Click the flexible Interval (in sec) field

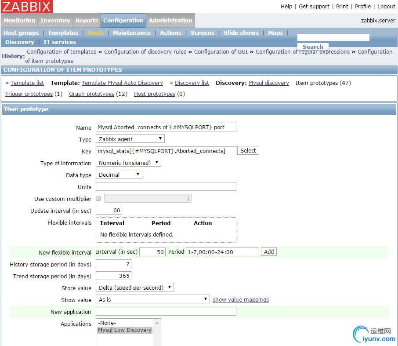(152, 252)
